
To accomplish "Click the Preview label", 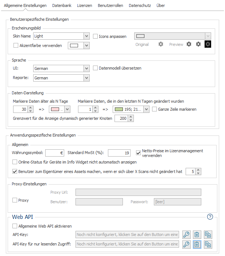I will [176, 44].
